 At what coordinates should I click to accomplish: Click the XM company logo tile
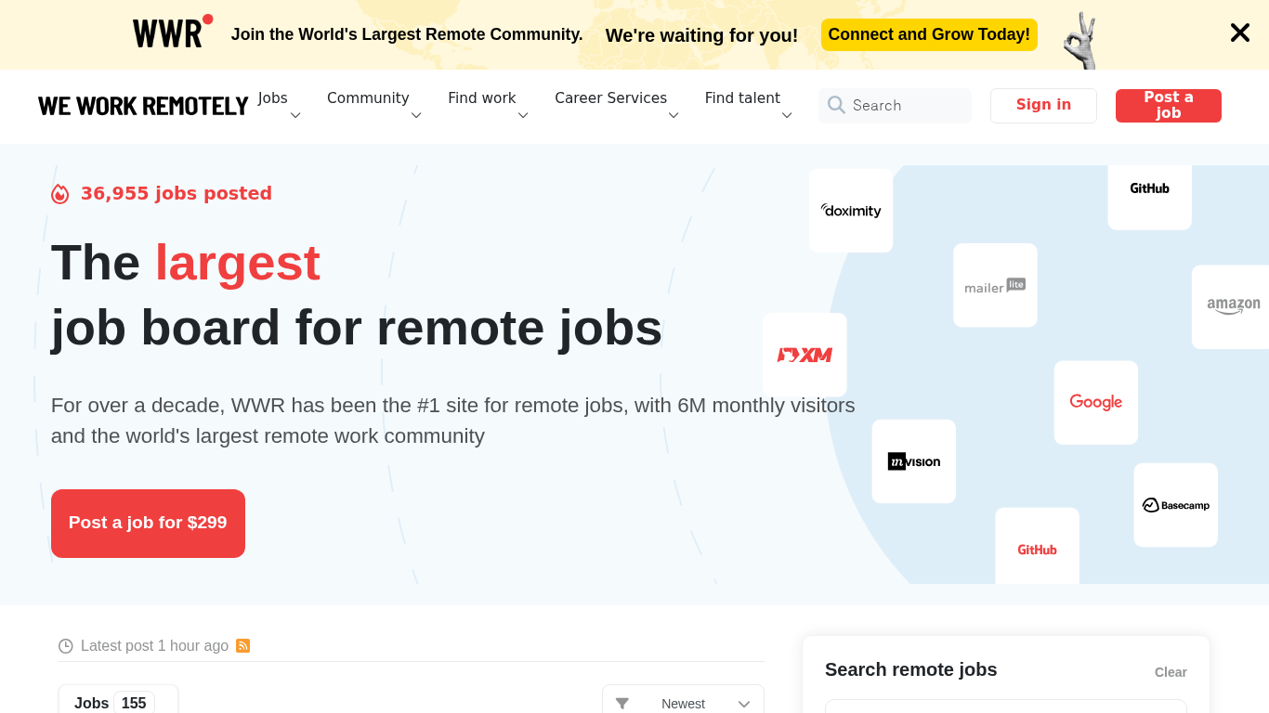coord(805,355)
